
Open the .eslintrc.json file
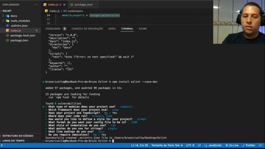pyautogui.click(x=19, y=26)
